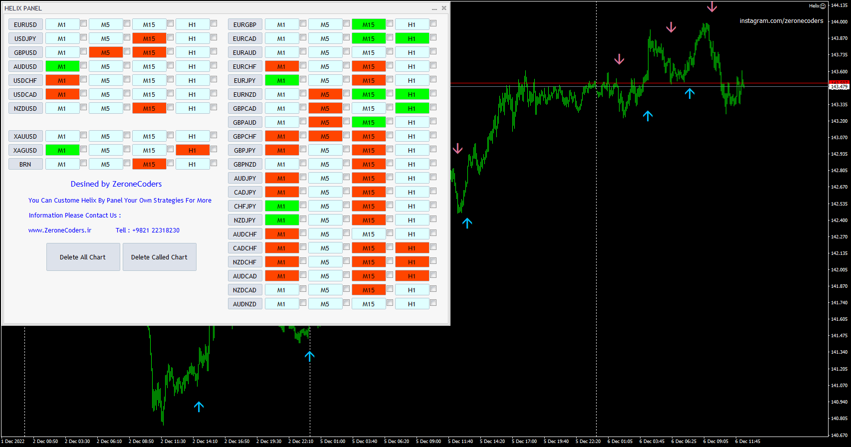Click the 143.479 price label on axis
Screen dimensions: 851x447
(x=839, y=87)
